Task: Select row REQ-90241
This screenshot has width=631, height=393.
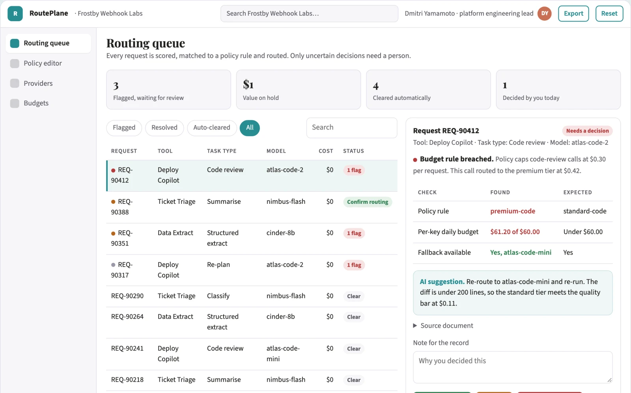Action: pos(252,354)
